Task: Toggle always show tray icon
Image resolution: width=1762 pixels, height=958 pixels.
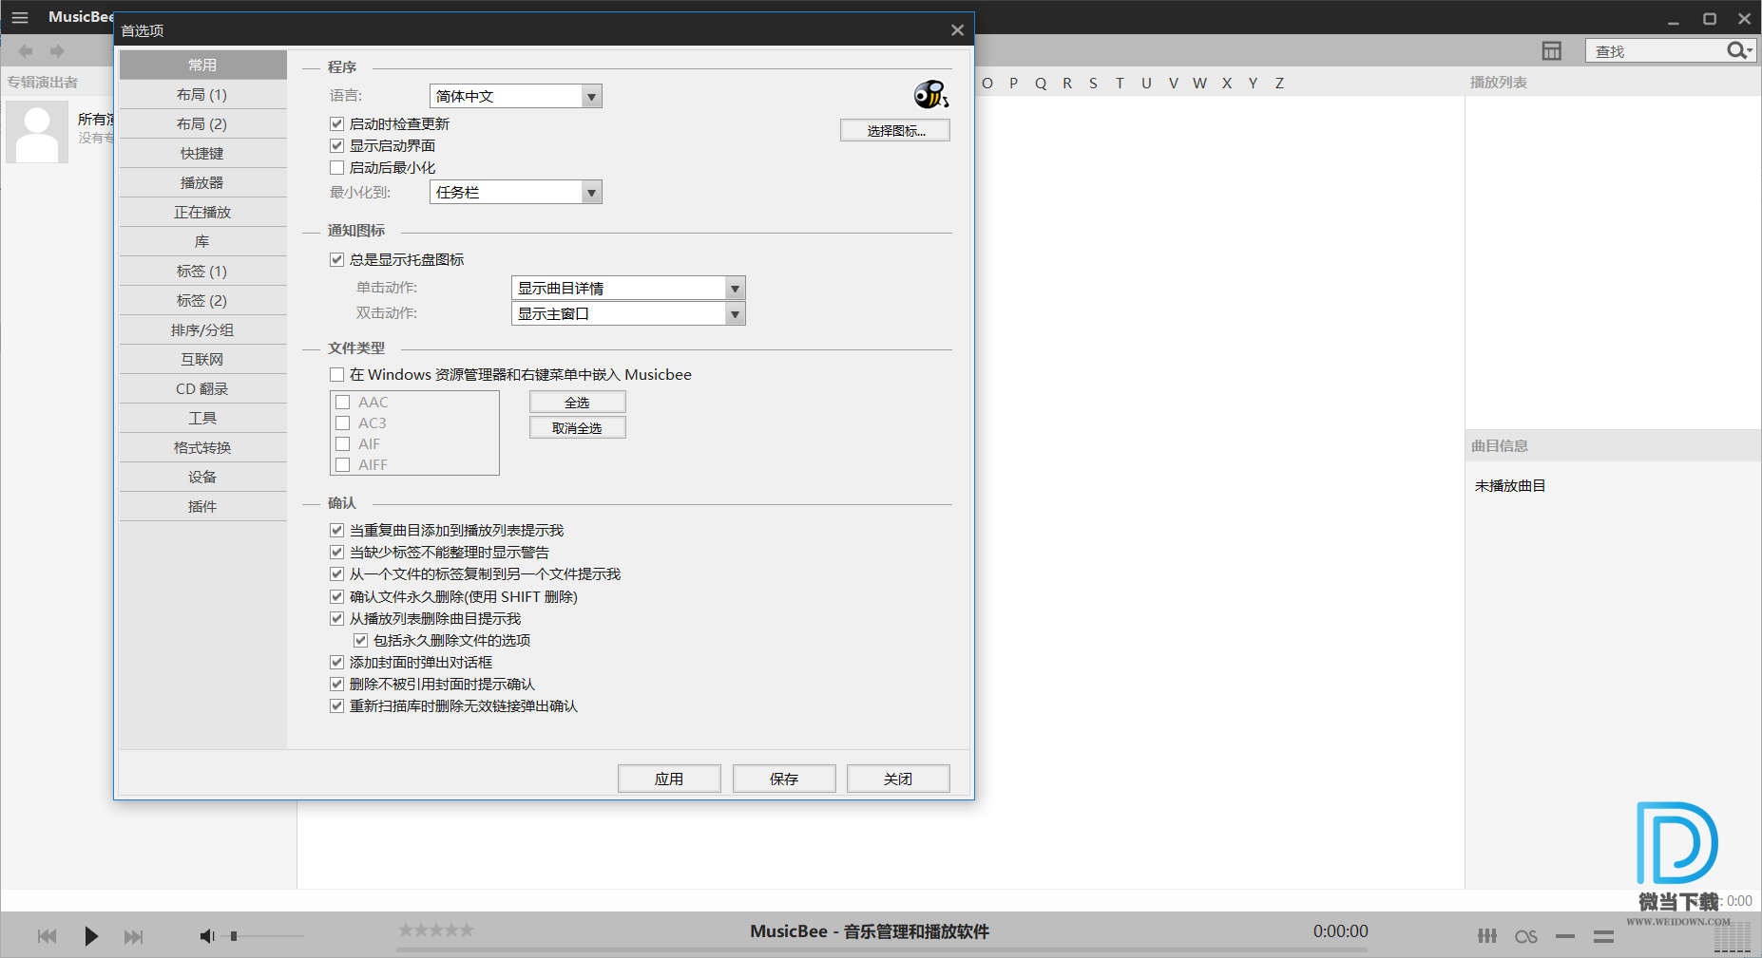Action: pos(336,259)
